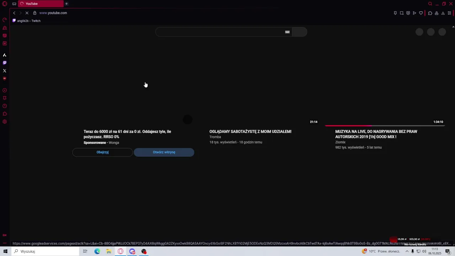Open video MUZYKA NA LIVE GOOD MIX

pyautogui.click(x=376, y=134)
